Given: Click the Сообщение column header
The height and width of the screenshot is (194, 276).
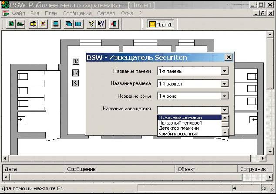Looking at the screenshot, I should point(120,169).
